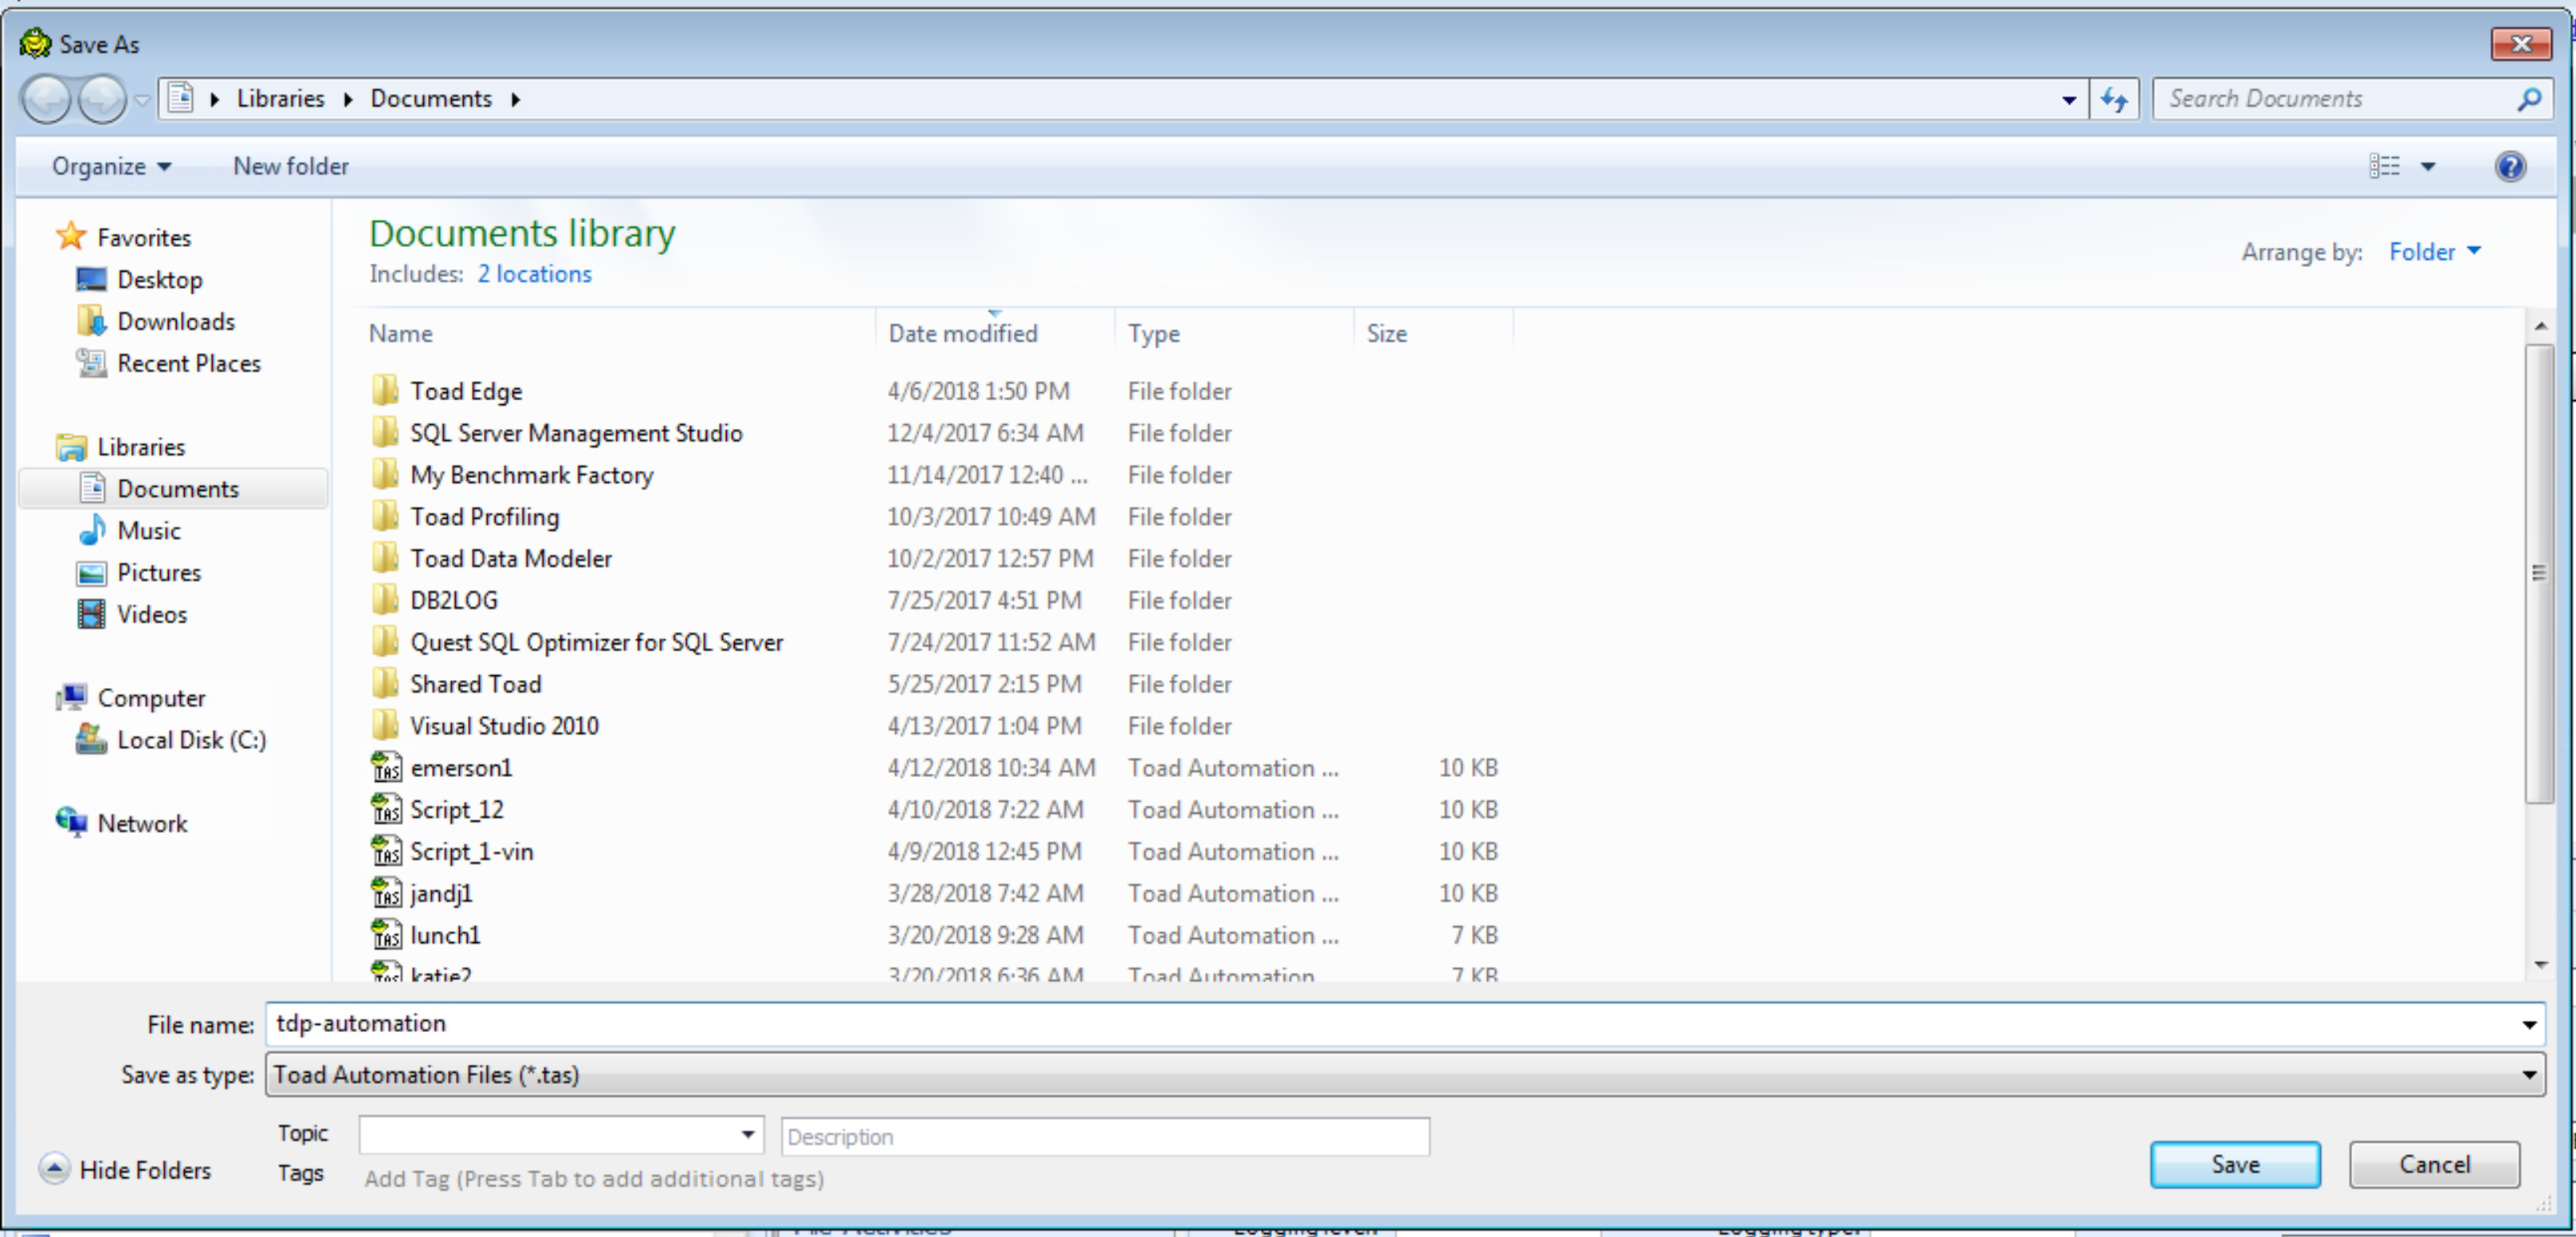Expand breadcrumb arrow after Libraries
Image resolution: width=2576 pixels, height=1237 pixels.
[348, 100]
